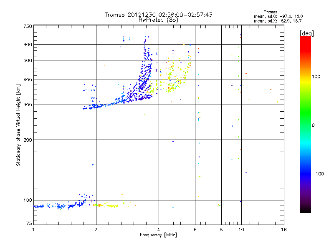Select the 'RwPretec (8p)' subtitle text
This screenshot has height=250, width=334.
(x=158, y=20)
